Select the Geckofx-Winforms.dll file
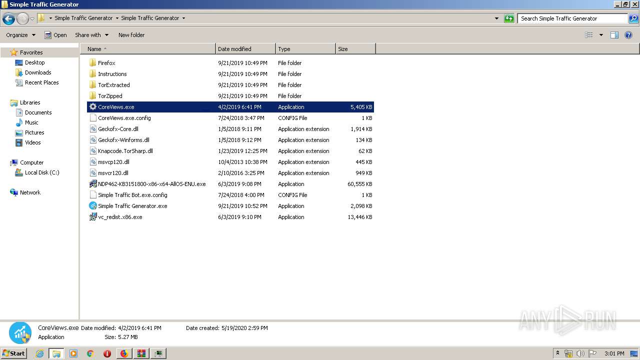The image size is (640, 360). pos(230,140)
